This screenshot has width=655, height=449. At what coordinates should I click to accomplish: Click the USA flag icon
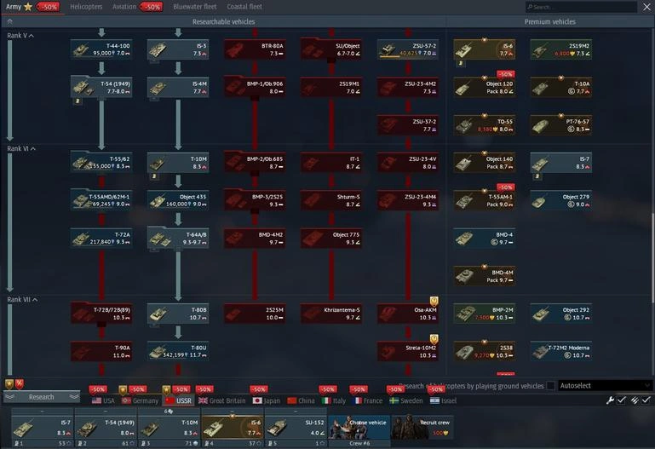pyautogui.click(x=96, y=400)
